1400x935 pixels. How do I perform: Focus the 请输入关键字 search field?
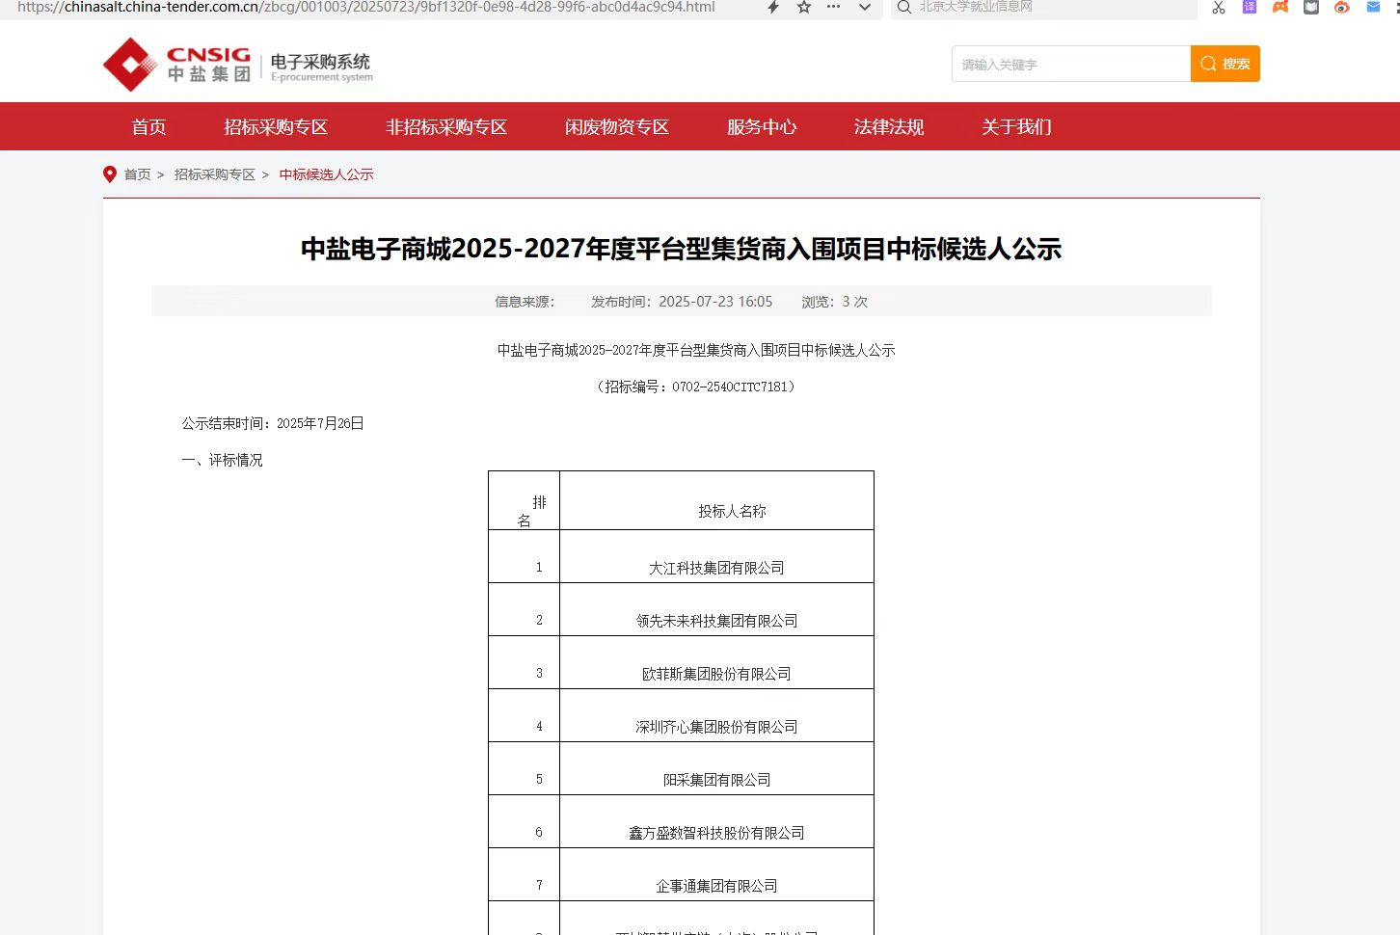click(x=1070, y=65)
